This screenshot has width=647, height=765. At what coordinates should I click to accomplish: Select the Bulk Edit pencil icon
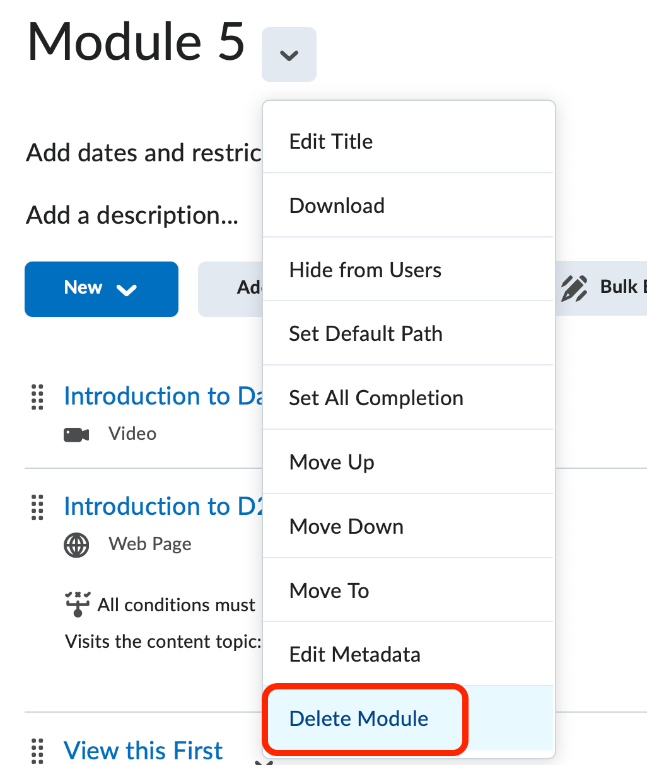tap(574, 289)
